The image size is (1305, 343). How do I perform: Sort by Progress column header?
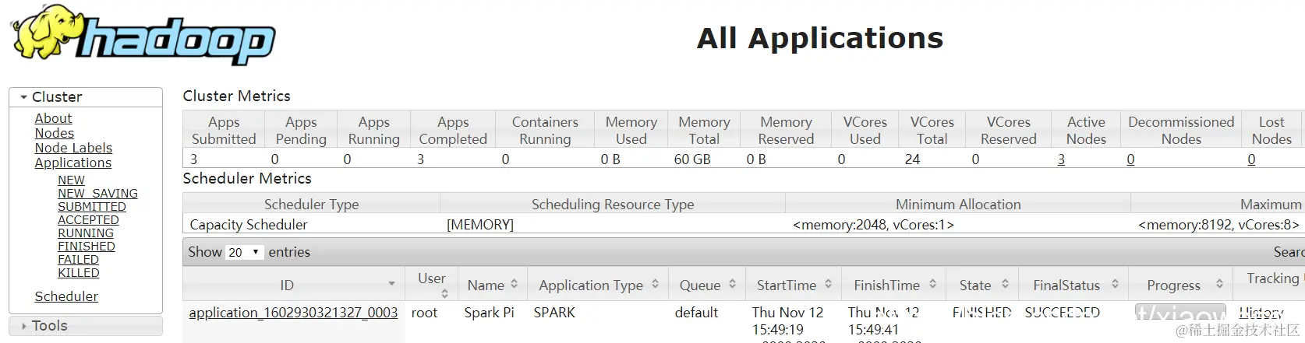click(x=1173, y=285)
